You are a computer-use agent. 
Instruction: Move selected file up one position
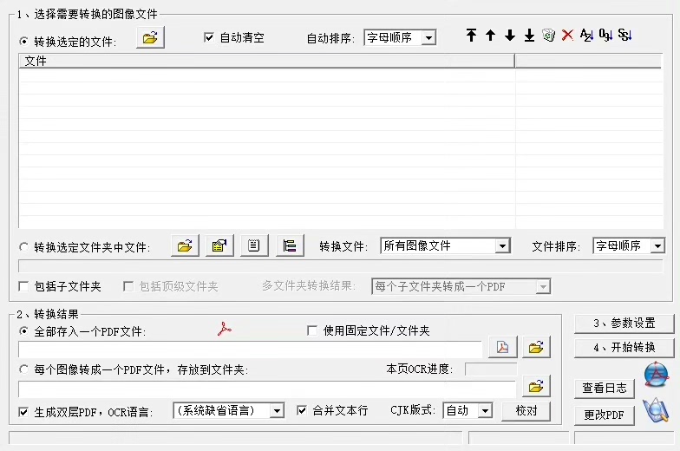(x=491, y=35)
